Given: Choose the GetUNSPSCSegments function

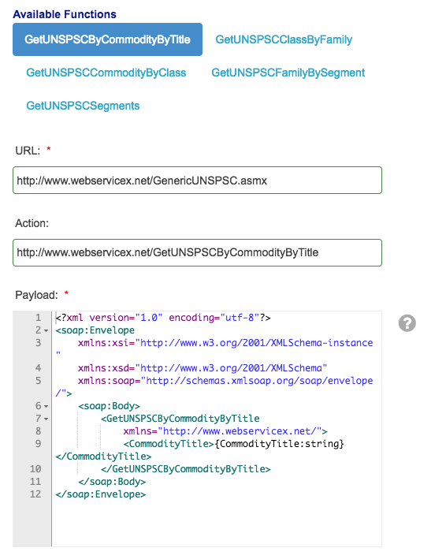Looking at the screenshot, I should [83, 106].
